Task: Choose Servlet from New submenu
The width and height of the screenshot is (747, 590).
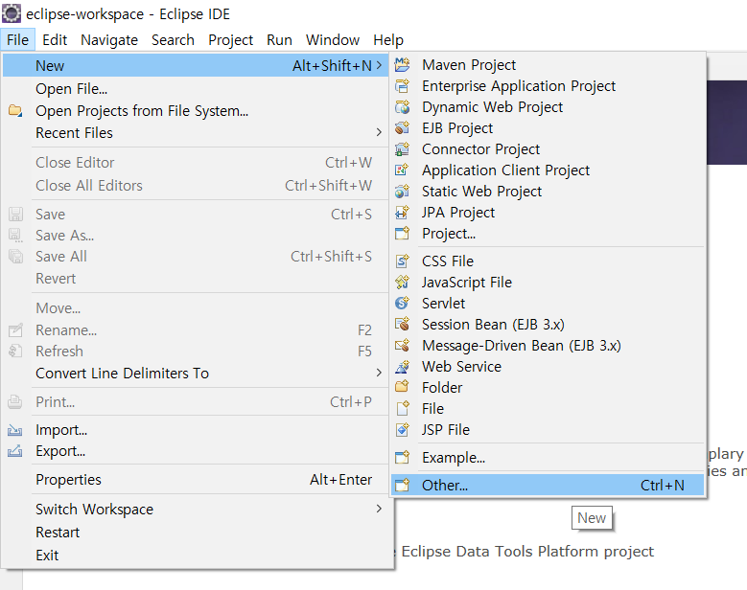Action: pos(548,303)
